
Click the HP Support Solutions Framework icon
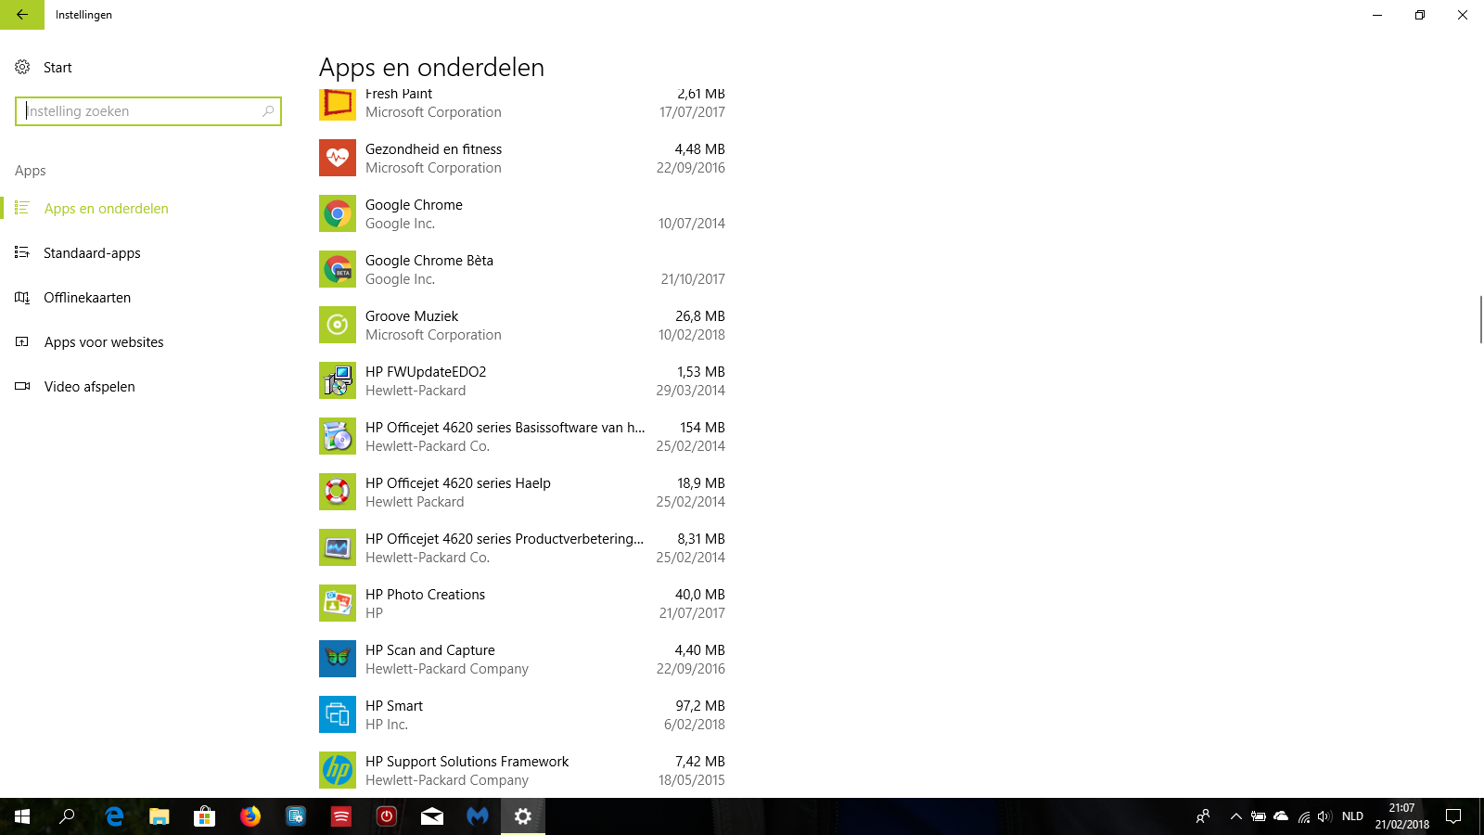338,770
